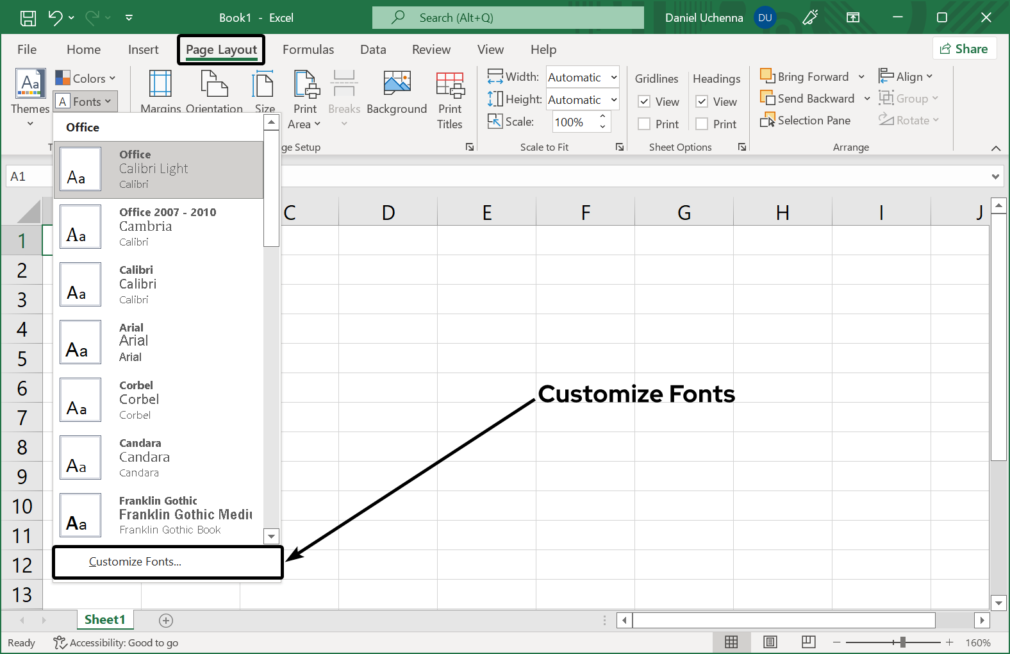Click the Scale 100% input field
Image resolution: width=1010 pixels, height=654 pixels.
click(x=574, y=122)
